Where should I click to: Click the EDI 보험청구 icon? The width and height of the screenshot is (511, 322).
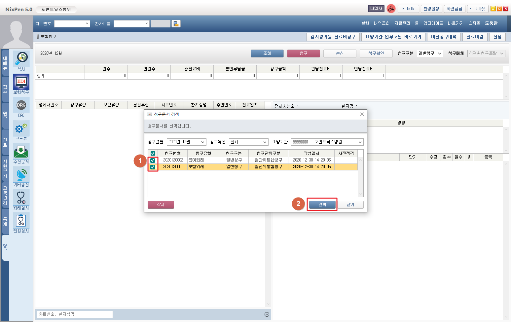pos(21,82)
